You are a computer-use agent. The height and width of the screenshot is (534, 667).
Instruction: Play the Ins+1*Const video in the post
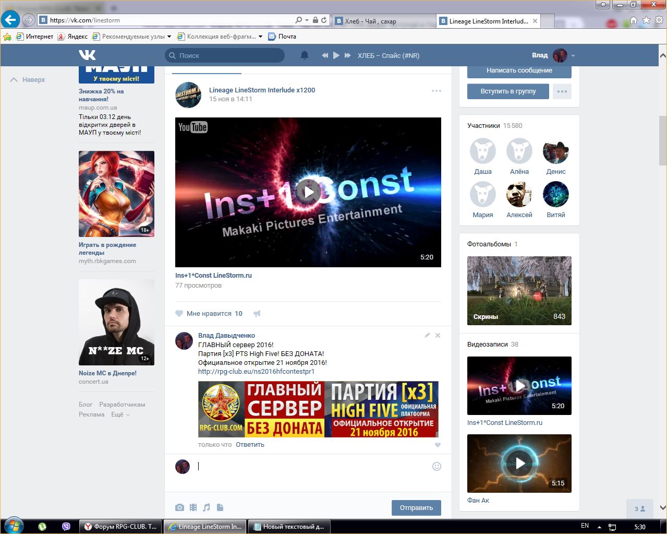point(308,192)
